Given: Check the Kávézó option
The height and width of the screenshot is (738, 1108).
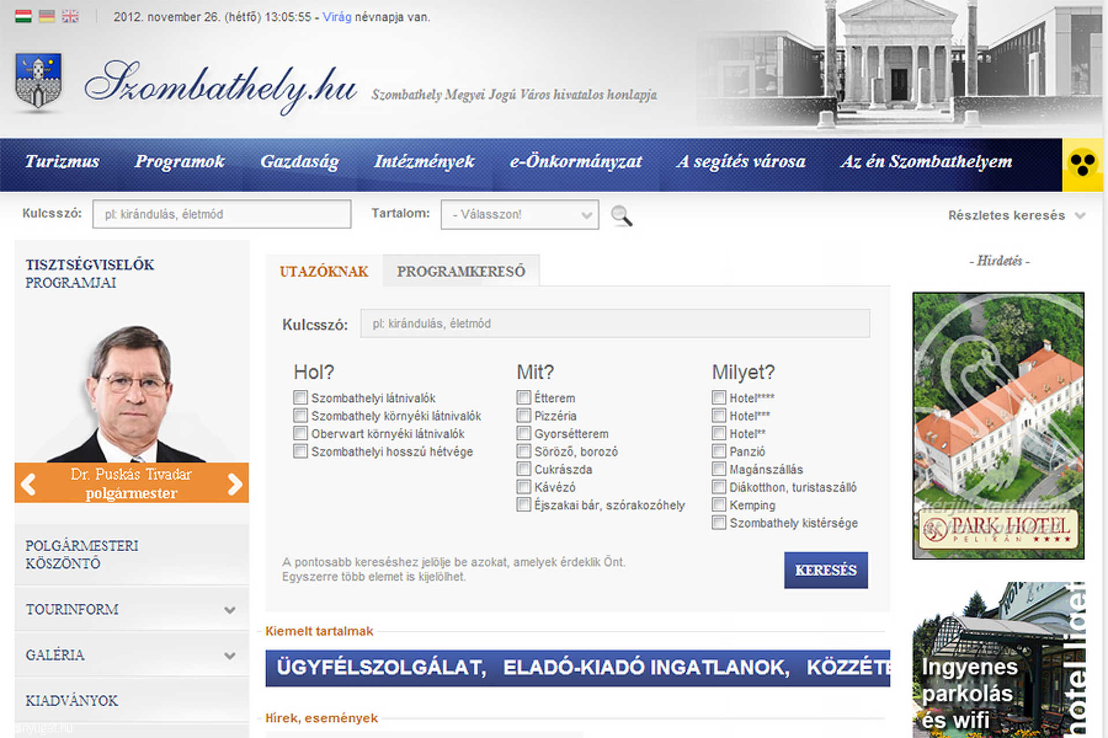Looking at the screenshot, I should (x=523, y=487).
